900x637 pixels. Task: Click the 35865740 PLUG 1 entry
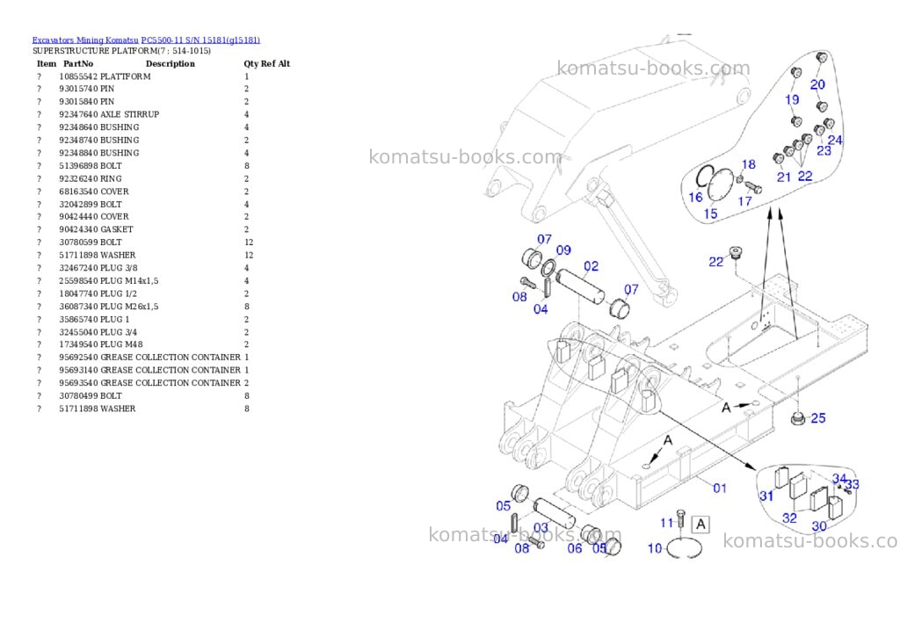pos(143,319)
